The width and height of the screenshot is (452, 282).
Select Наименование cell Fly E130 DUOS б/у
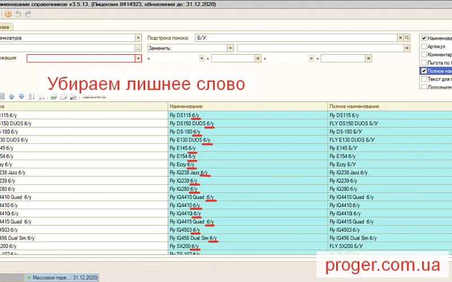tap(247, 140)
